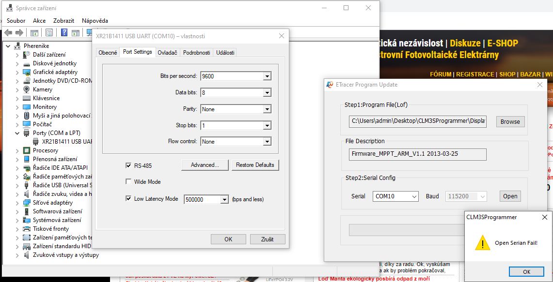553x282 pixels.
Task: Select the Tiskové fronty printer icon
Action: click(27, 229)
